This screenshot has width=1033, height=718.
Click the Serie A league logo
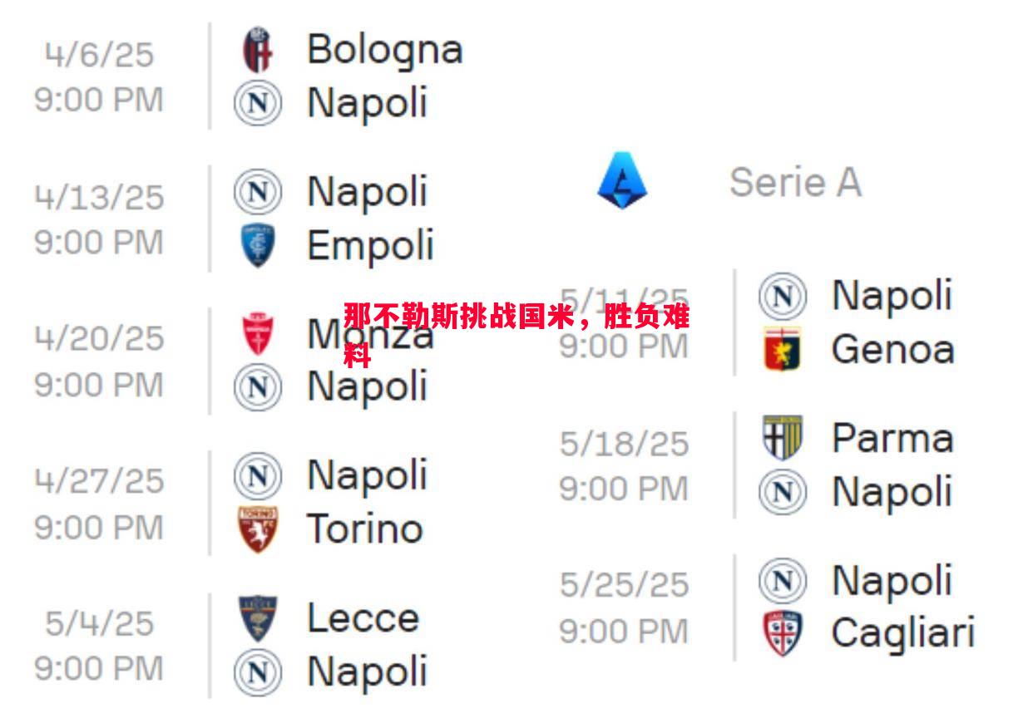coord(622,180)
